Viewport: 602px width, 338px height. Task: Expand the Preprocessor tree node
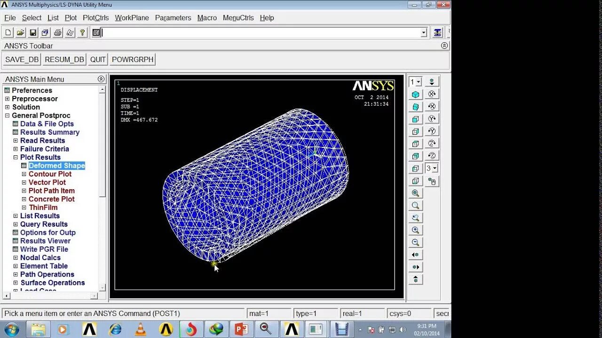tap(7, 99)
